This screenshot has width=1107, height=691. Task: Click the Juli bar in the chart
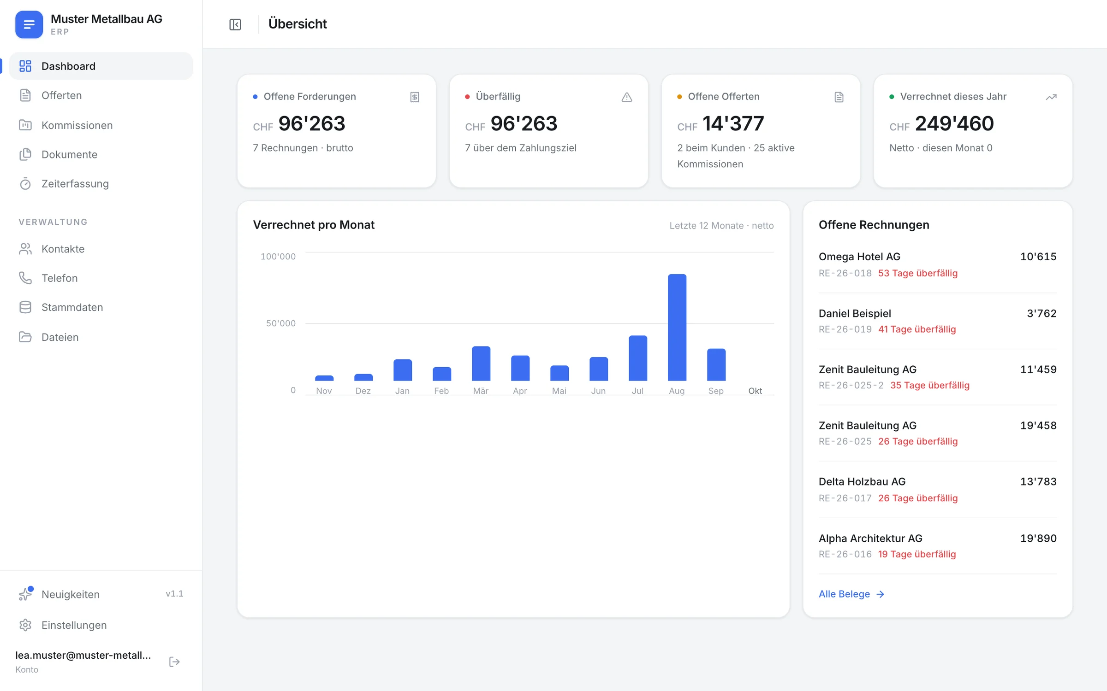coord(638,358)
